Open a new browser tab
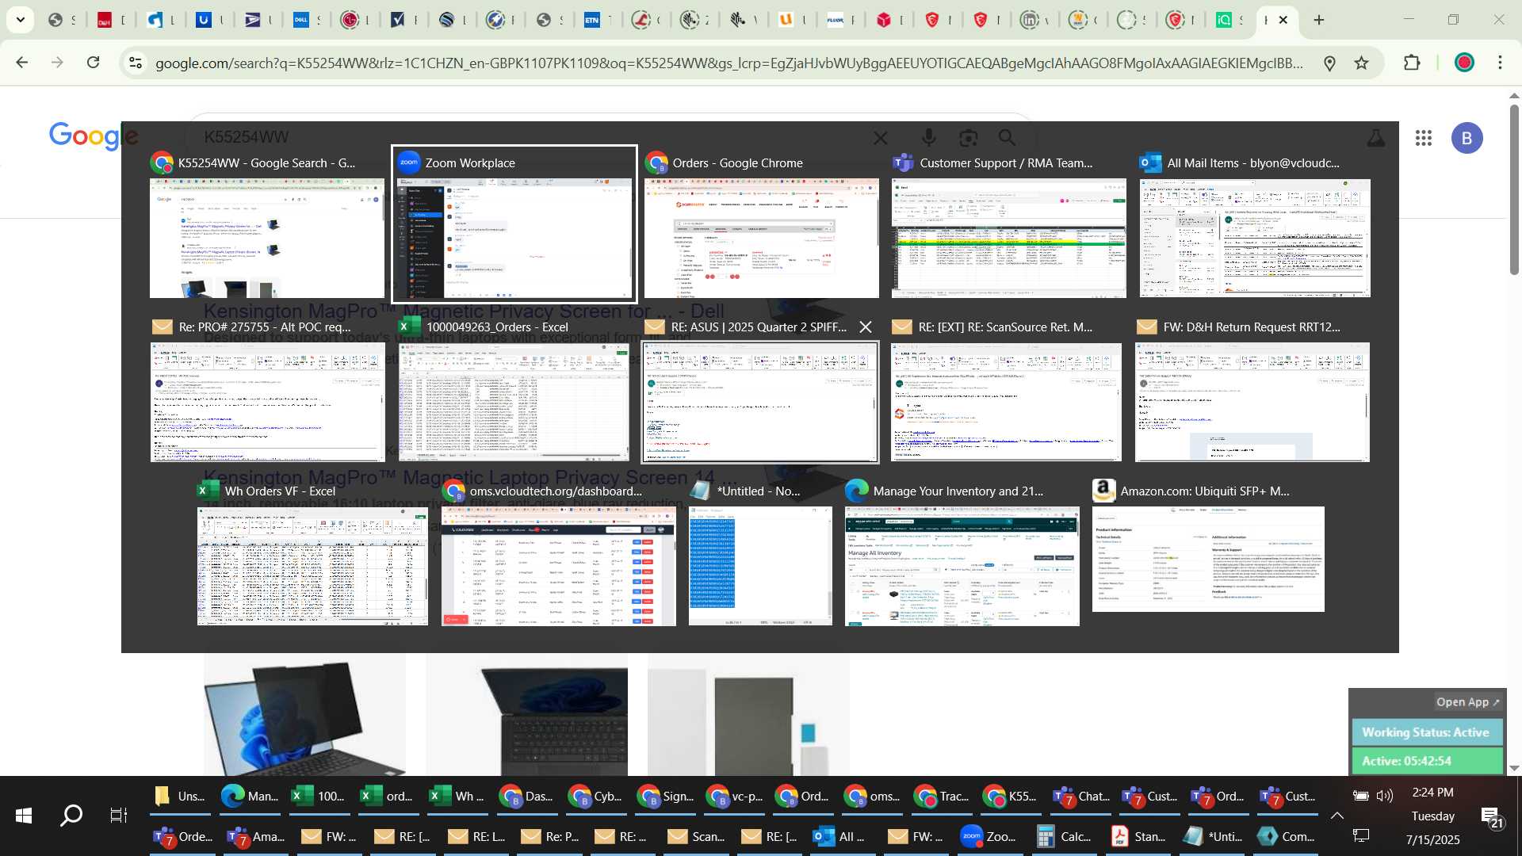Viewport: 1522px width, 856px height. click(1319, 20)
